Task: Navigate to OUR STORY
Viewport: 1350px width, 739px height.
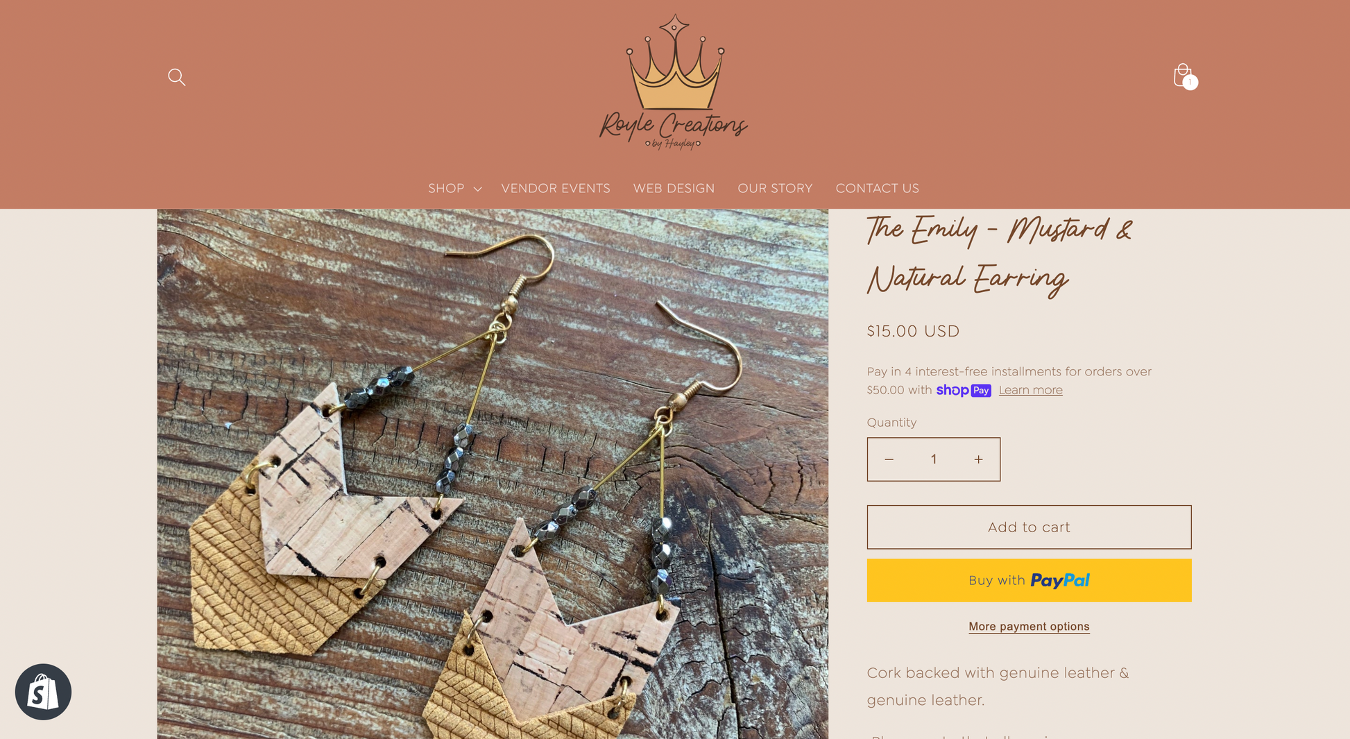Action: point(775,189)
